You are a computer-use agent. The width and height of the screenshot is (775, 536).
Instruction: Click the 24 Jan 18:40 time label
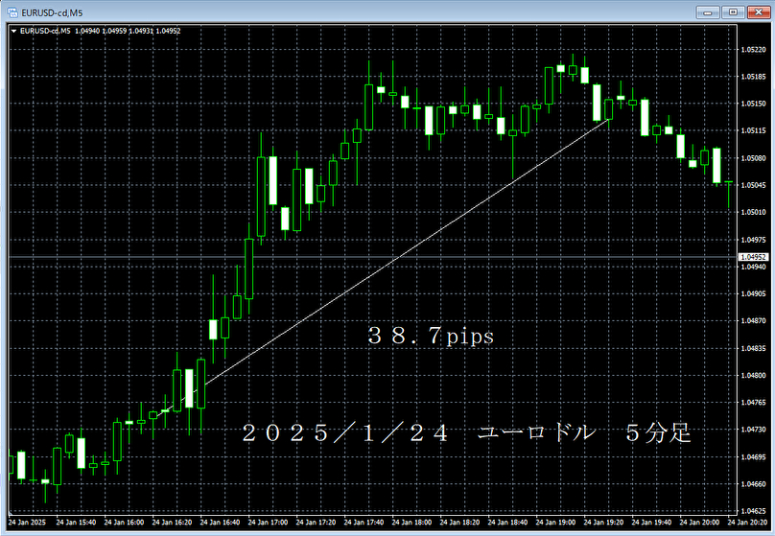click(507, 523)
